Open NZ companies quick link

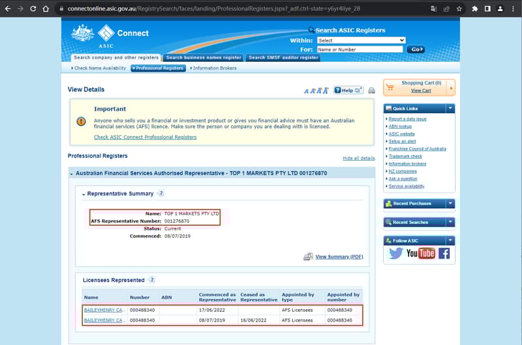pyautogui.click(x=403, y=171)
